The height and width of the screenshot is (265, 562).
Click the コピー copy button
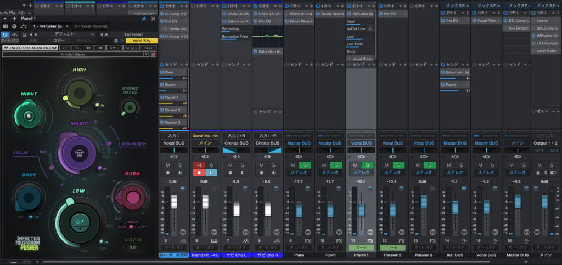(59, 41)
